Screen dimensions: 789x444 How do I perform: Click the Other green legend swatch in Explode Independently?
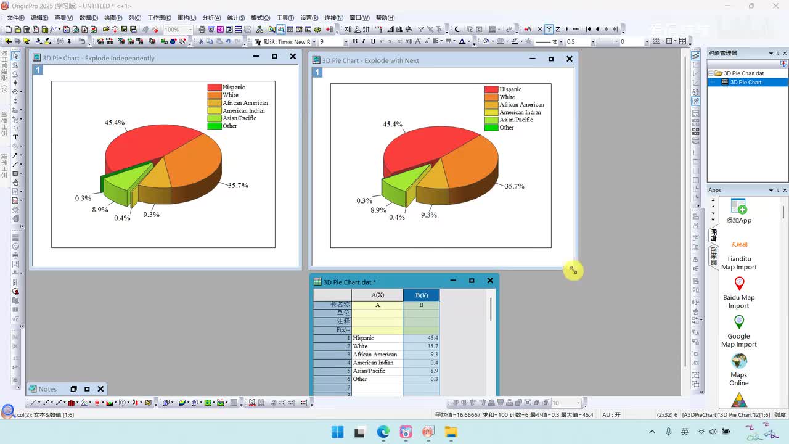(x=214, y=126)
